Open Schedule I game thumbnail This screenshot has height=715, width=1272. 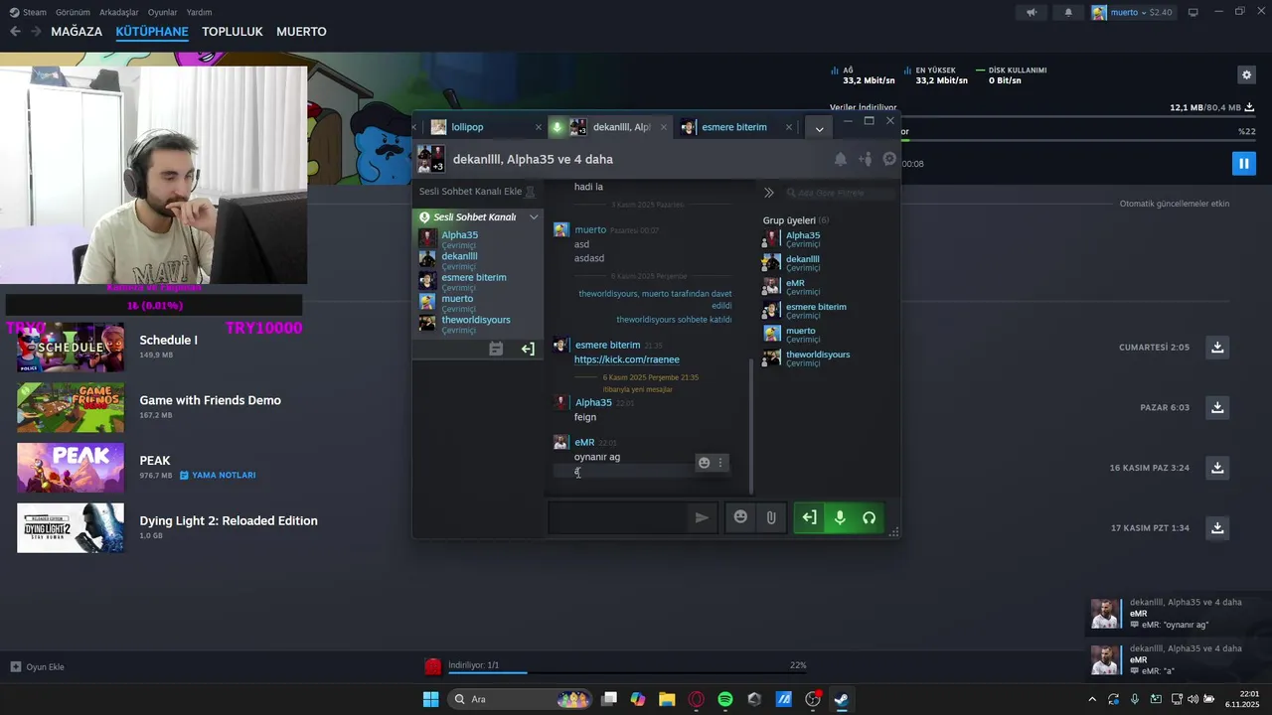coord(71,348)
